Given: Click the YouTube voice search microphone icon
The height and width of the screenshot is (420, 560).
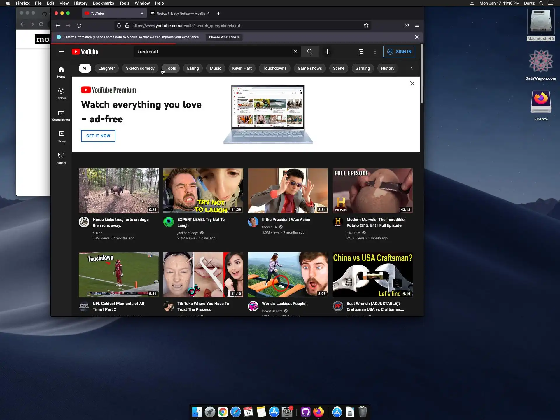Looking at the screenshot, I should [x=327, y=52].
